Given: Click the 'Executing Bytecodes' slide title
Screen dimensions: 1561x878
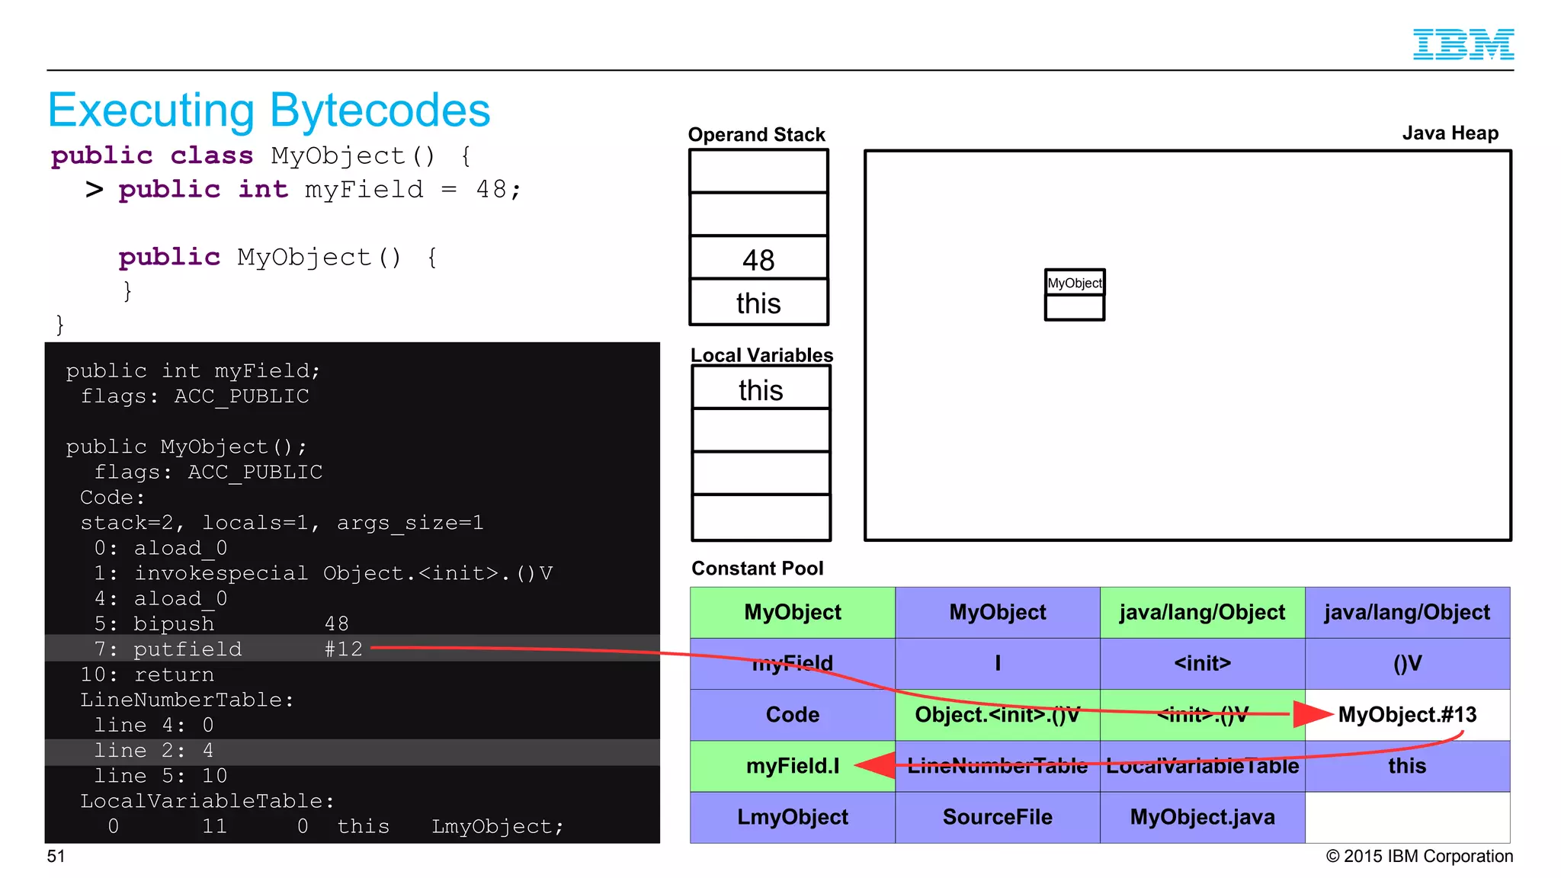Looking at the screenshot, I should [x=269, y=111].
